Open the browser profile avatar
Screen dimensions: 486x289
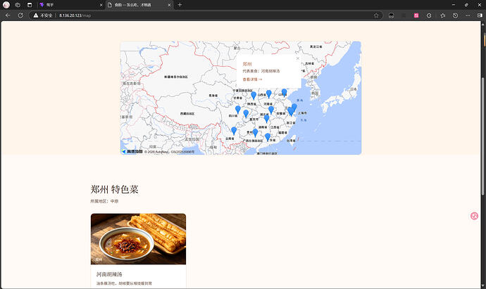tap(6, 5)
